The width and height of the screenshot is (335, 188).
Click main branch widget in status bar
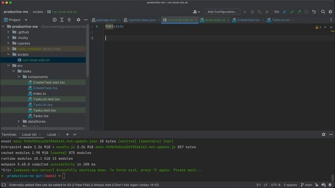306,185
